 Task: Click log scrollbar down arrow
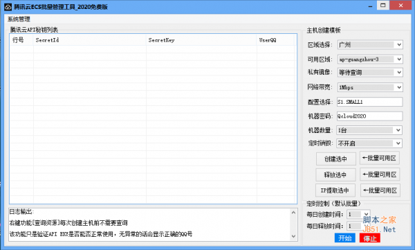(x=293, y=236)
